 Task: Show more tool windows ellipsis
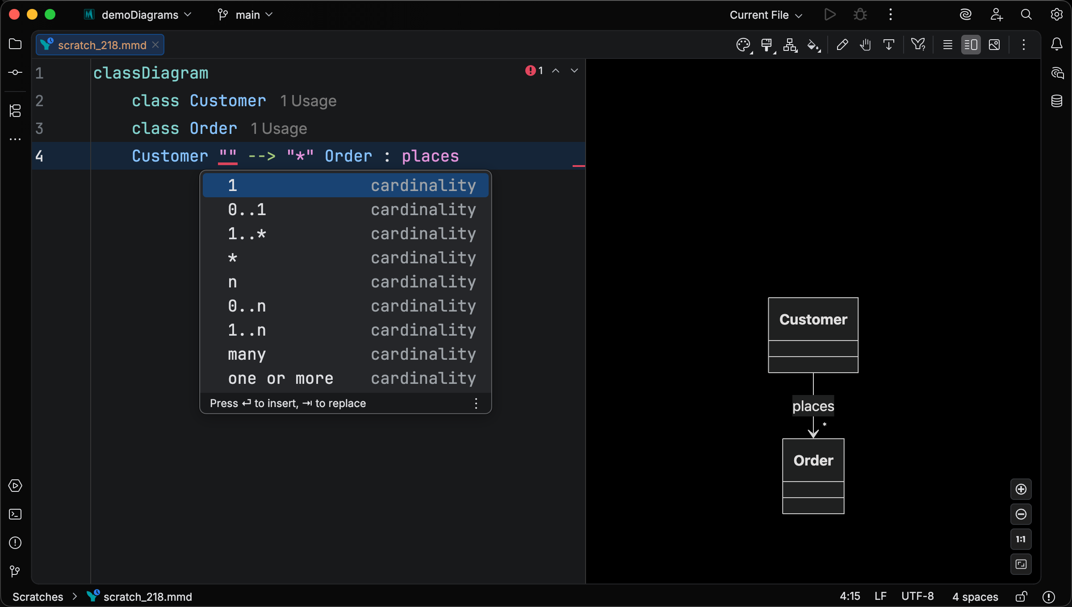[x=15, y=139]
